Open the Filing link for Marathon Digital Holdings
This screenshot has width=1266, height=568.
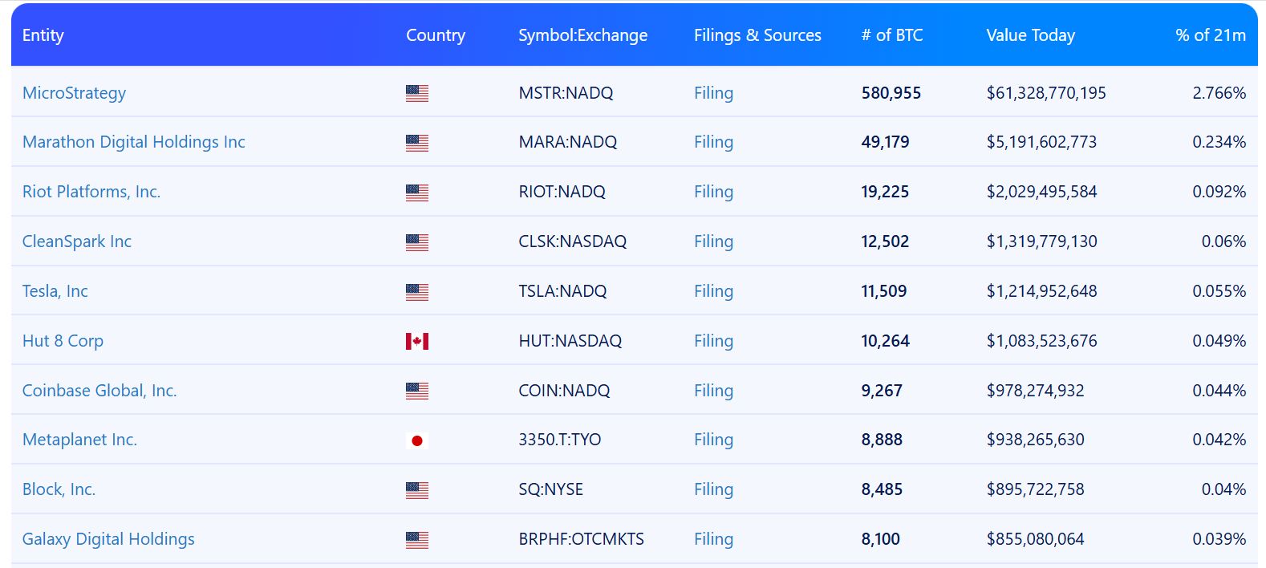pyautogui.click(x=713, y=143)
